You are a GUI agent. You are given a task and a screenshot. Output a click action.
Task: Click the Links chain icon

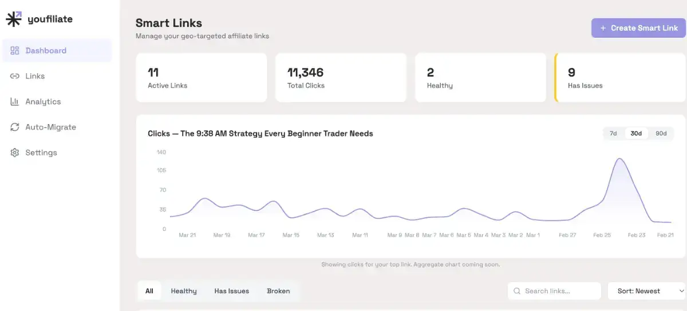coord(15,76)
